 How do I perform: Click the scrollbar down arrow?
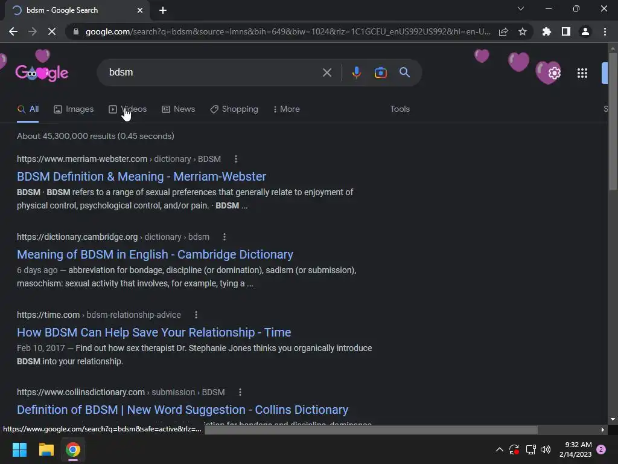tap(612, 419)
